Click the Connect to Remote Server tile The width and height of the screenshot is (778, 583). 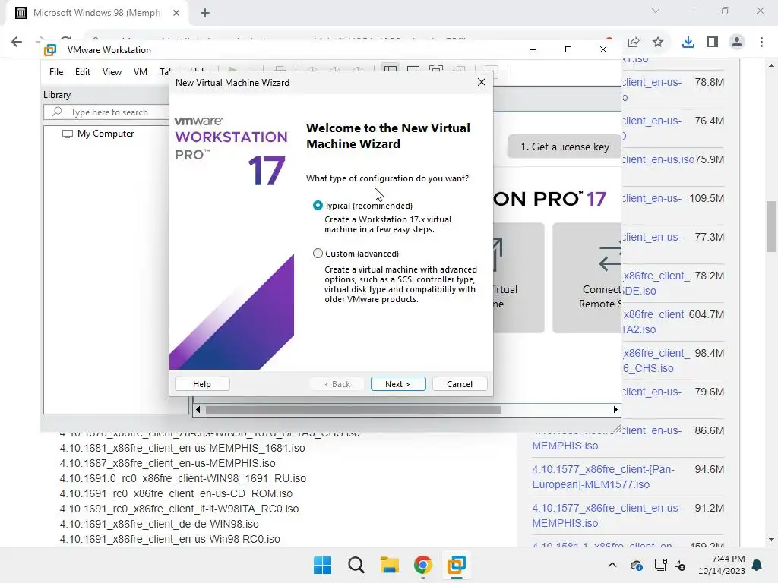point(587,278)
